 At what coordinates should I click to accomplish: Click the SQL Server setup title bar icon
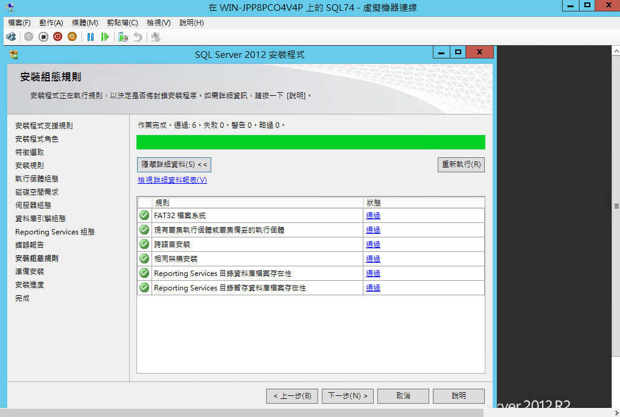click(14, 54)
